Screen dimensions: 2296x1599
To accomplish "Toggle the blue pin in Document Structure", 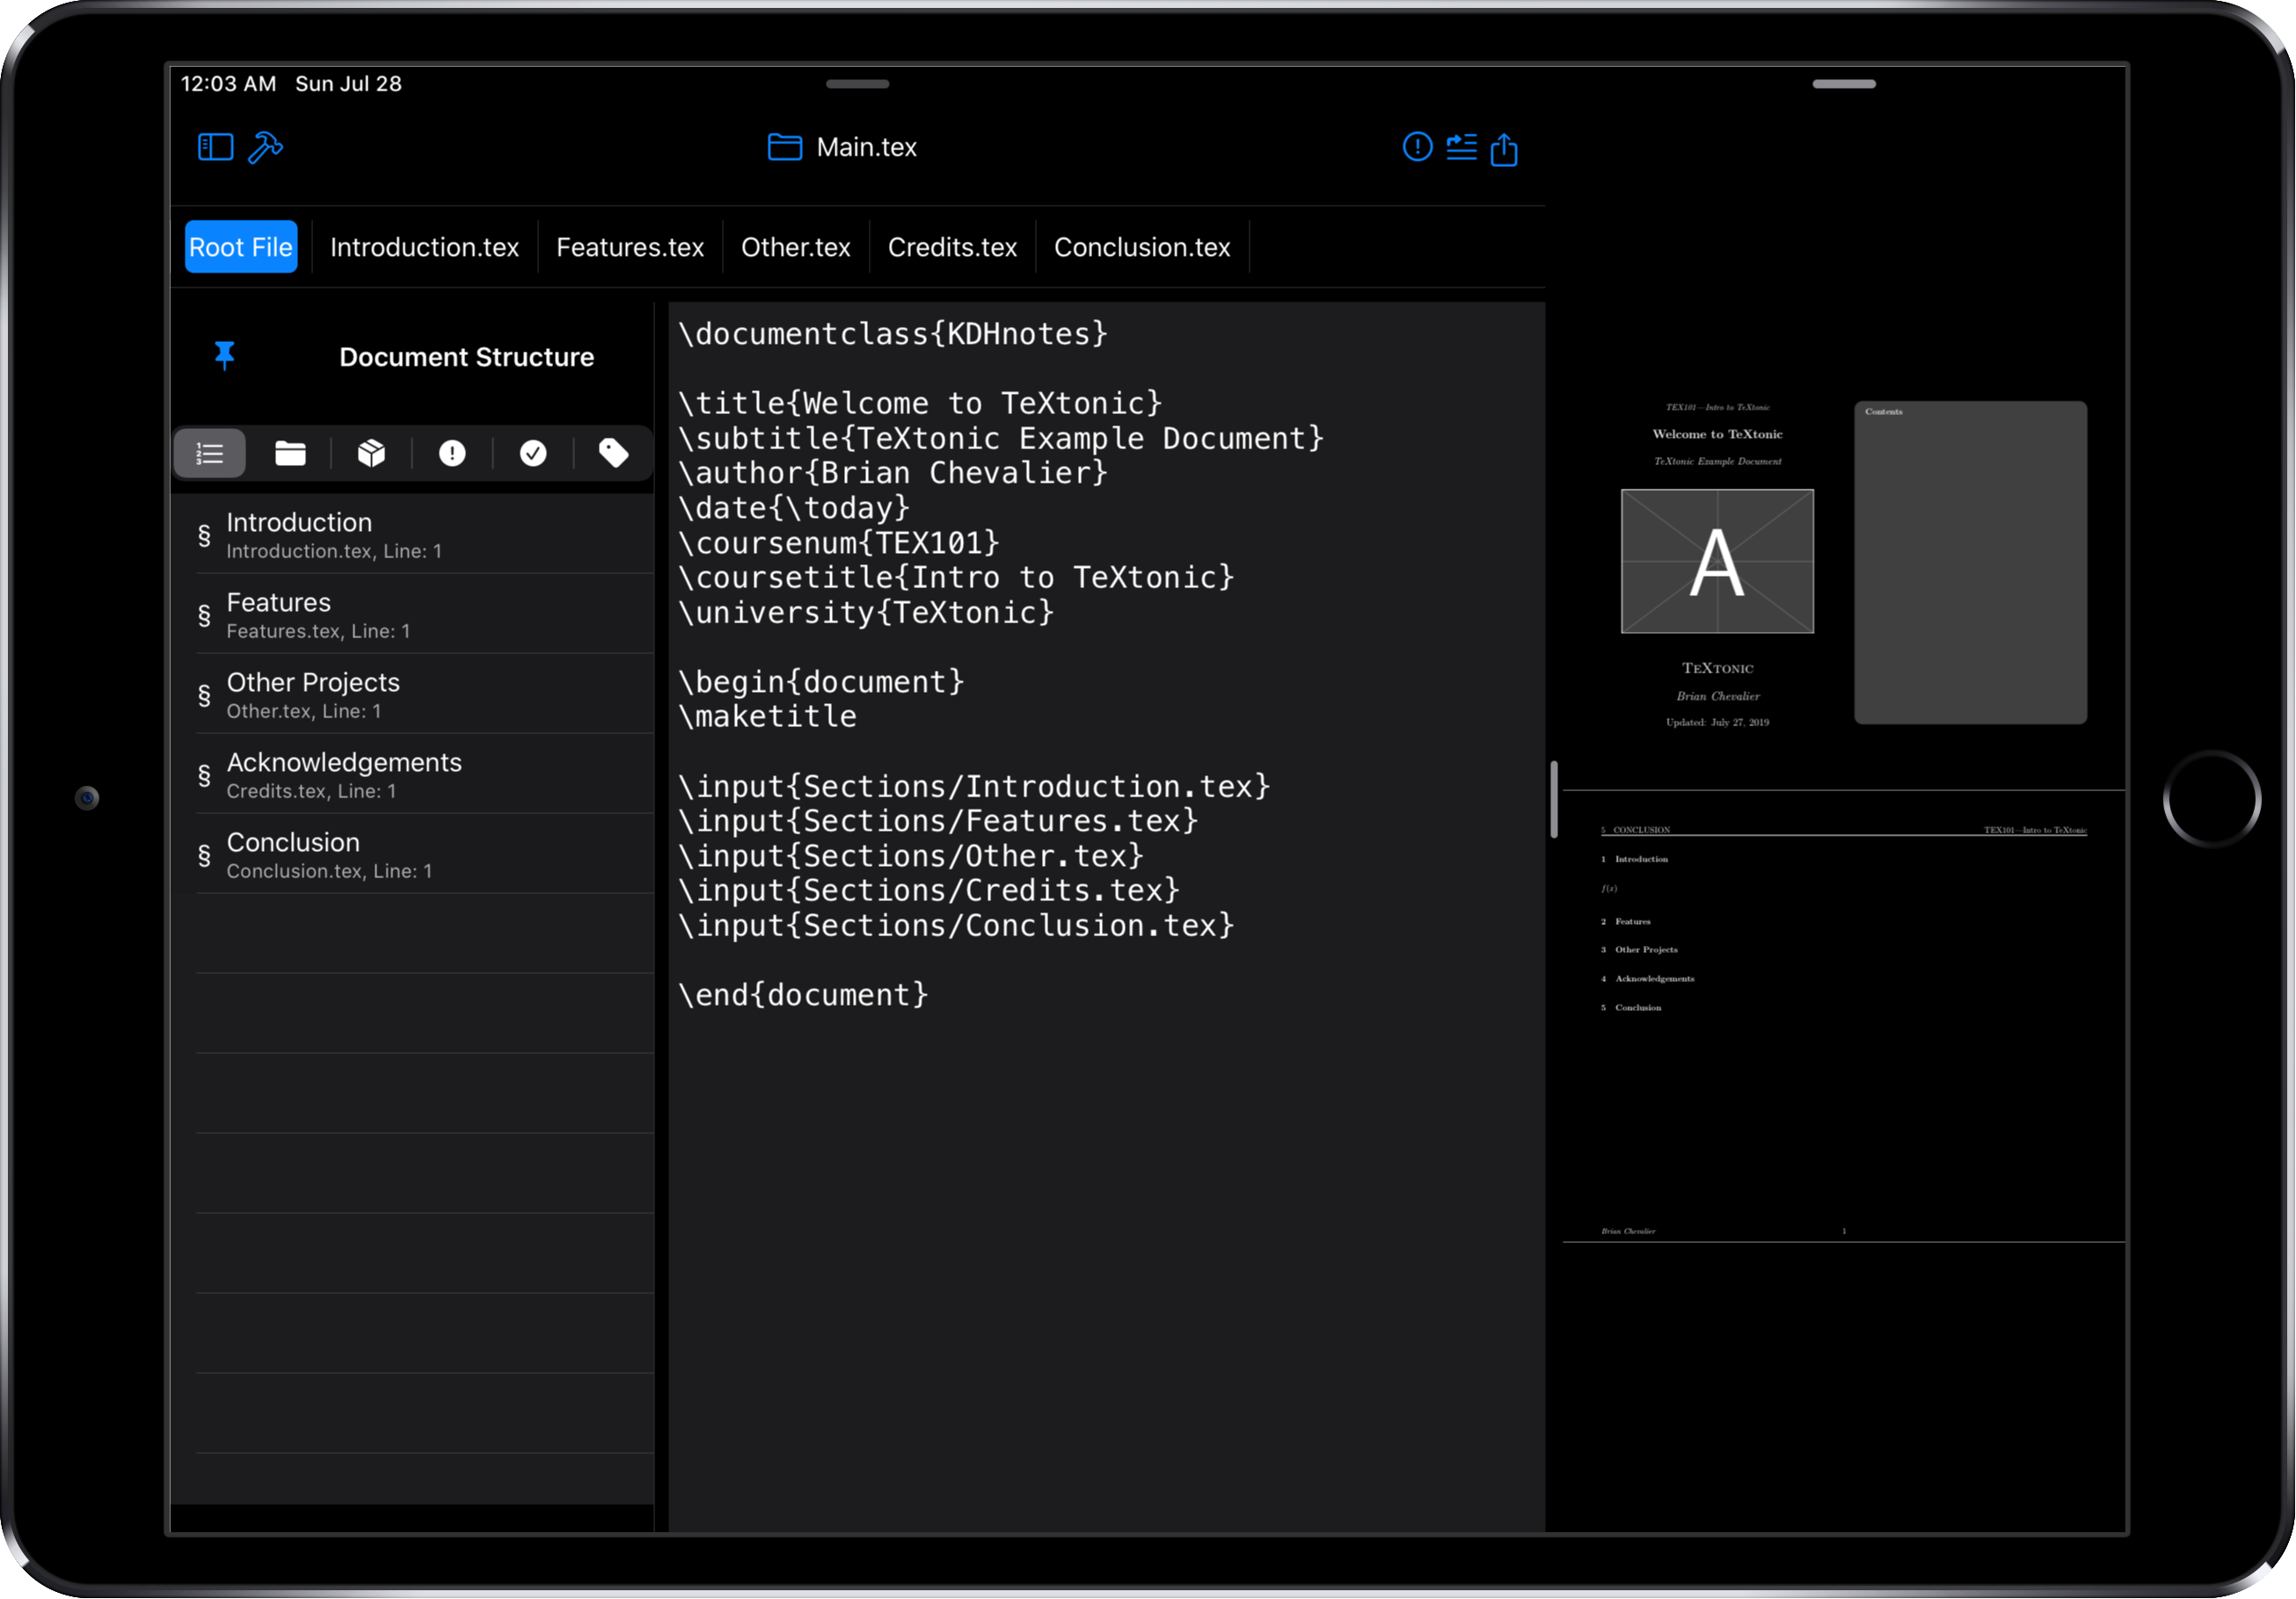I will click(x=225, y=356).
